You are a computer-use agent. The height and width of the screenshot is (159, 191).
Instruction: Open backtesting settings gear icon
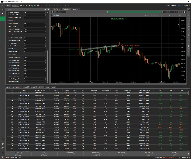pos(53,12)
